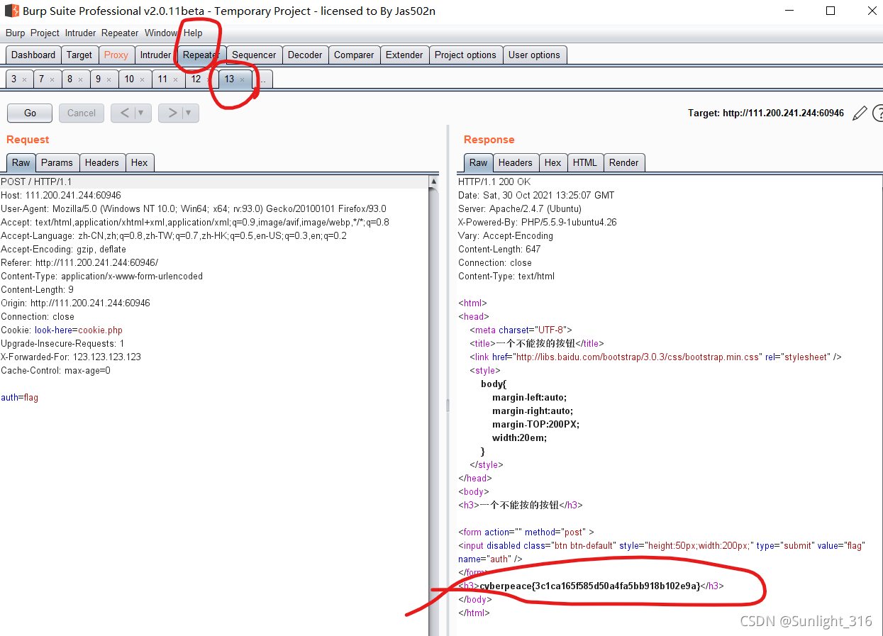883x636 pixels.
Task: Open the back history dropdown arrow
Action: [141, 113]
